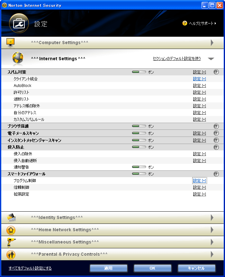Open help for スパム対策 row
The width and height of the screenshot is (225, 277).
coord(216,72)
